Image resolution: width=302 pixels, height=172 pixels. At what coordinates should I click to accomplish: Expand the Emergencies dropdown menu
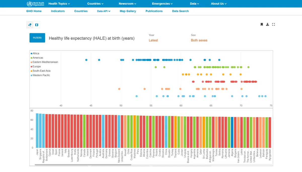(x=162, y=4)
